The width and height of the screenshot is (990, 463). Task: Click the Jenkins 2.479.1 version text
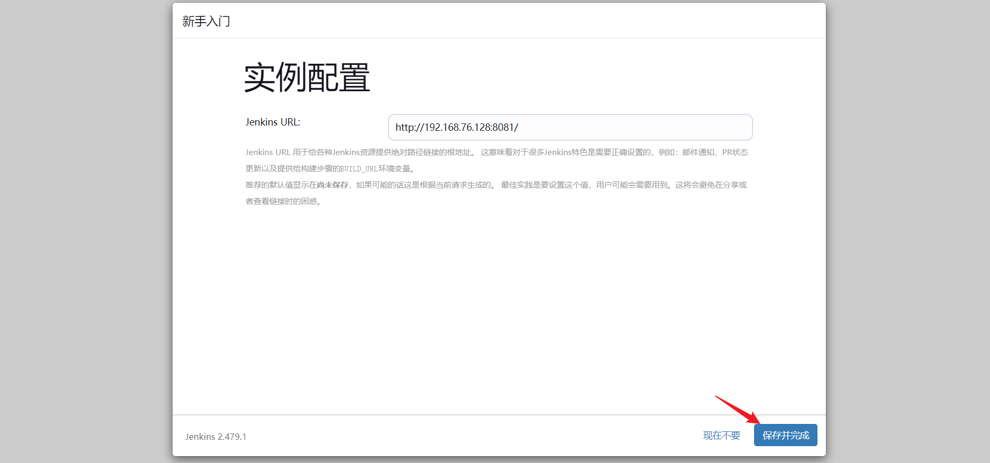pyautogui.click(x=216, y=437)
